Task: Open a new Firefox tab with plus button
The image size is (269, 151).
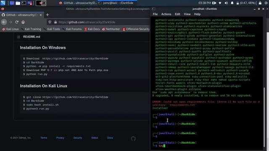Action: pyautogui.click(x=47, y=15)
